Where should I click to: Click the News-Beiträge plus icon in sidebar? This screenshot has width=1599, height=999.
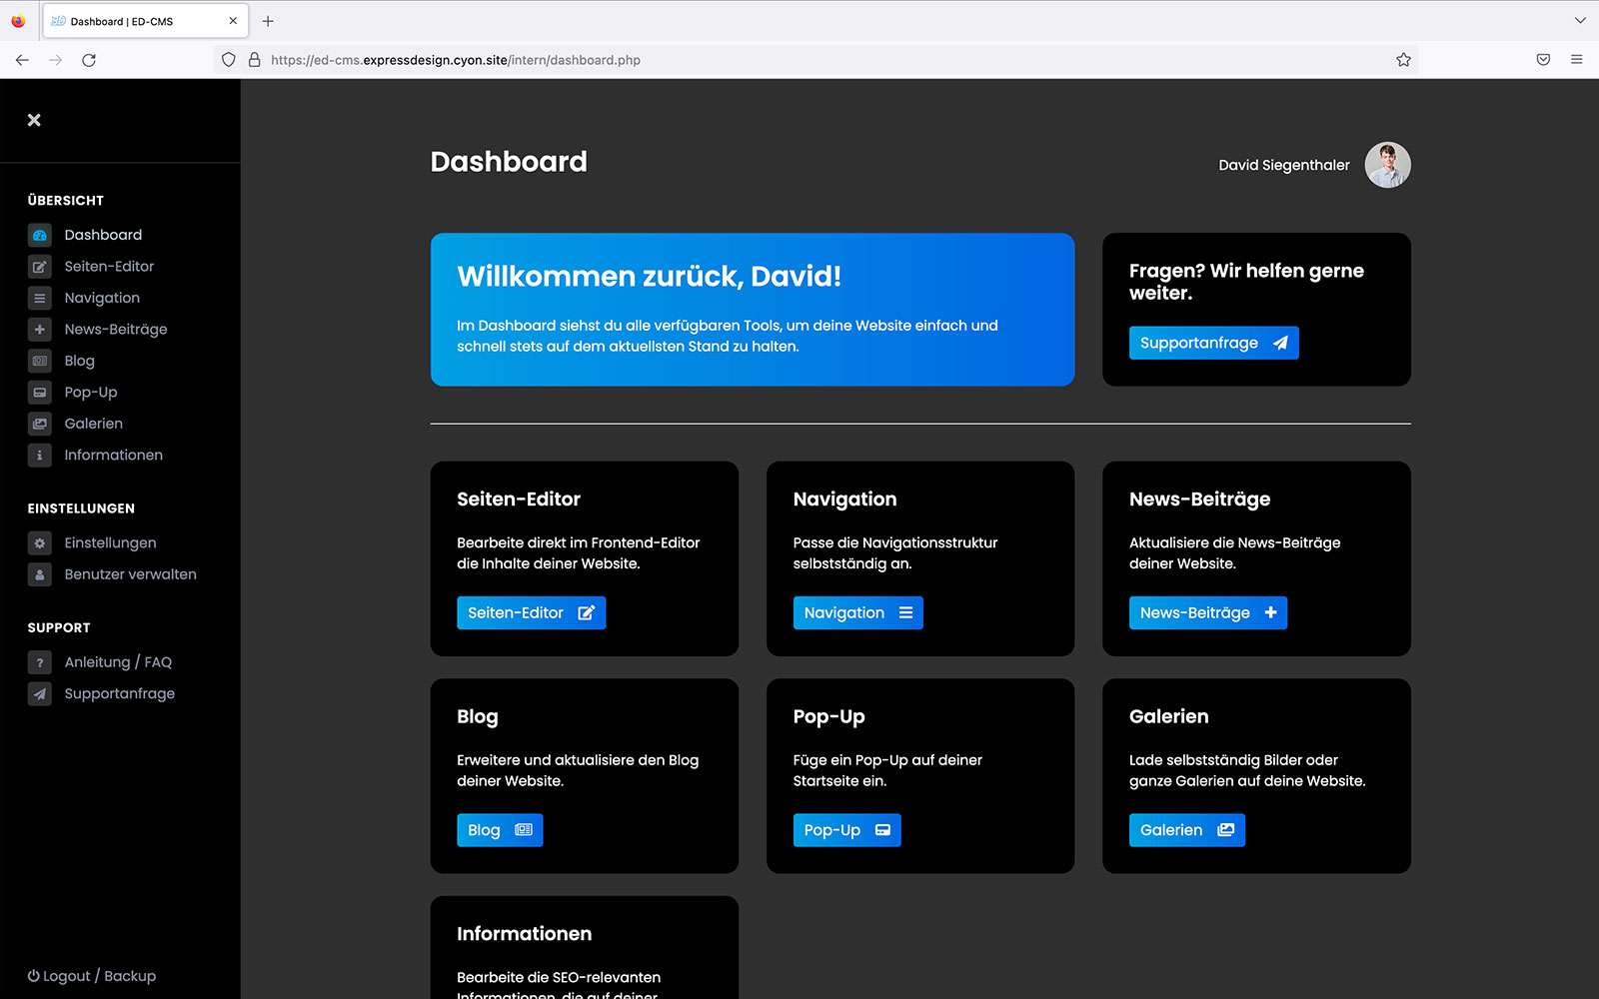pyautogui.click(x=40, y=330)
